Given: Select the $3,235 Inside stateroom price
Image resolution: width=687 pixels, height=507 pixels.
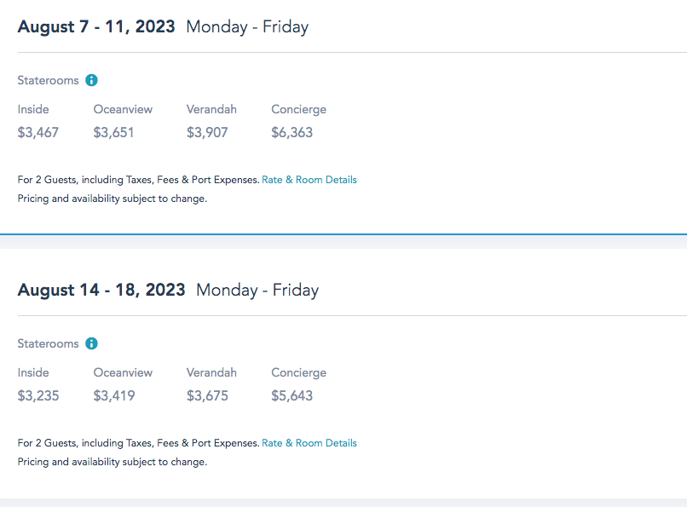Looking at the screenshot, I should coord(38,395).
